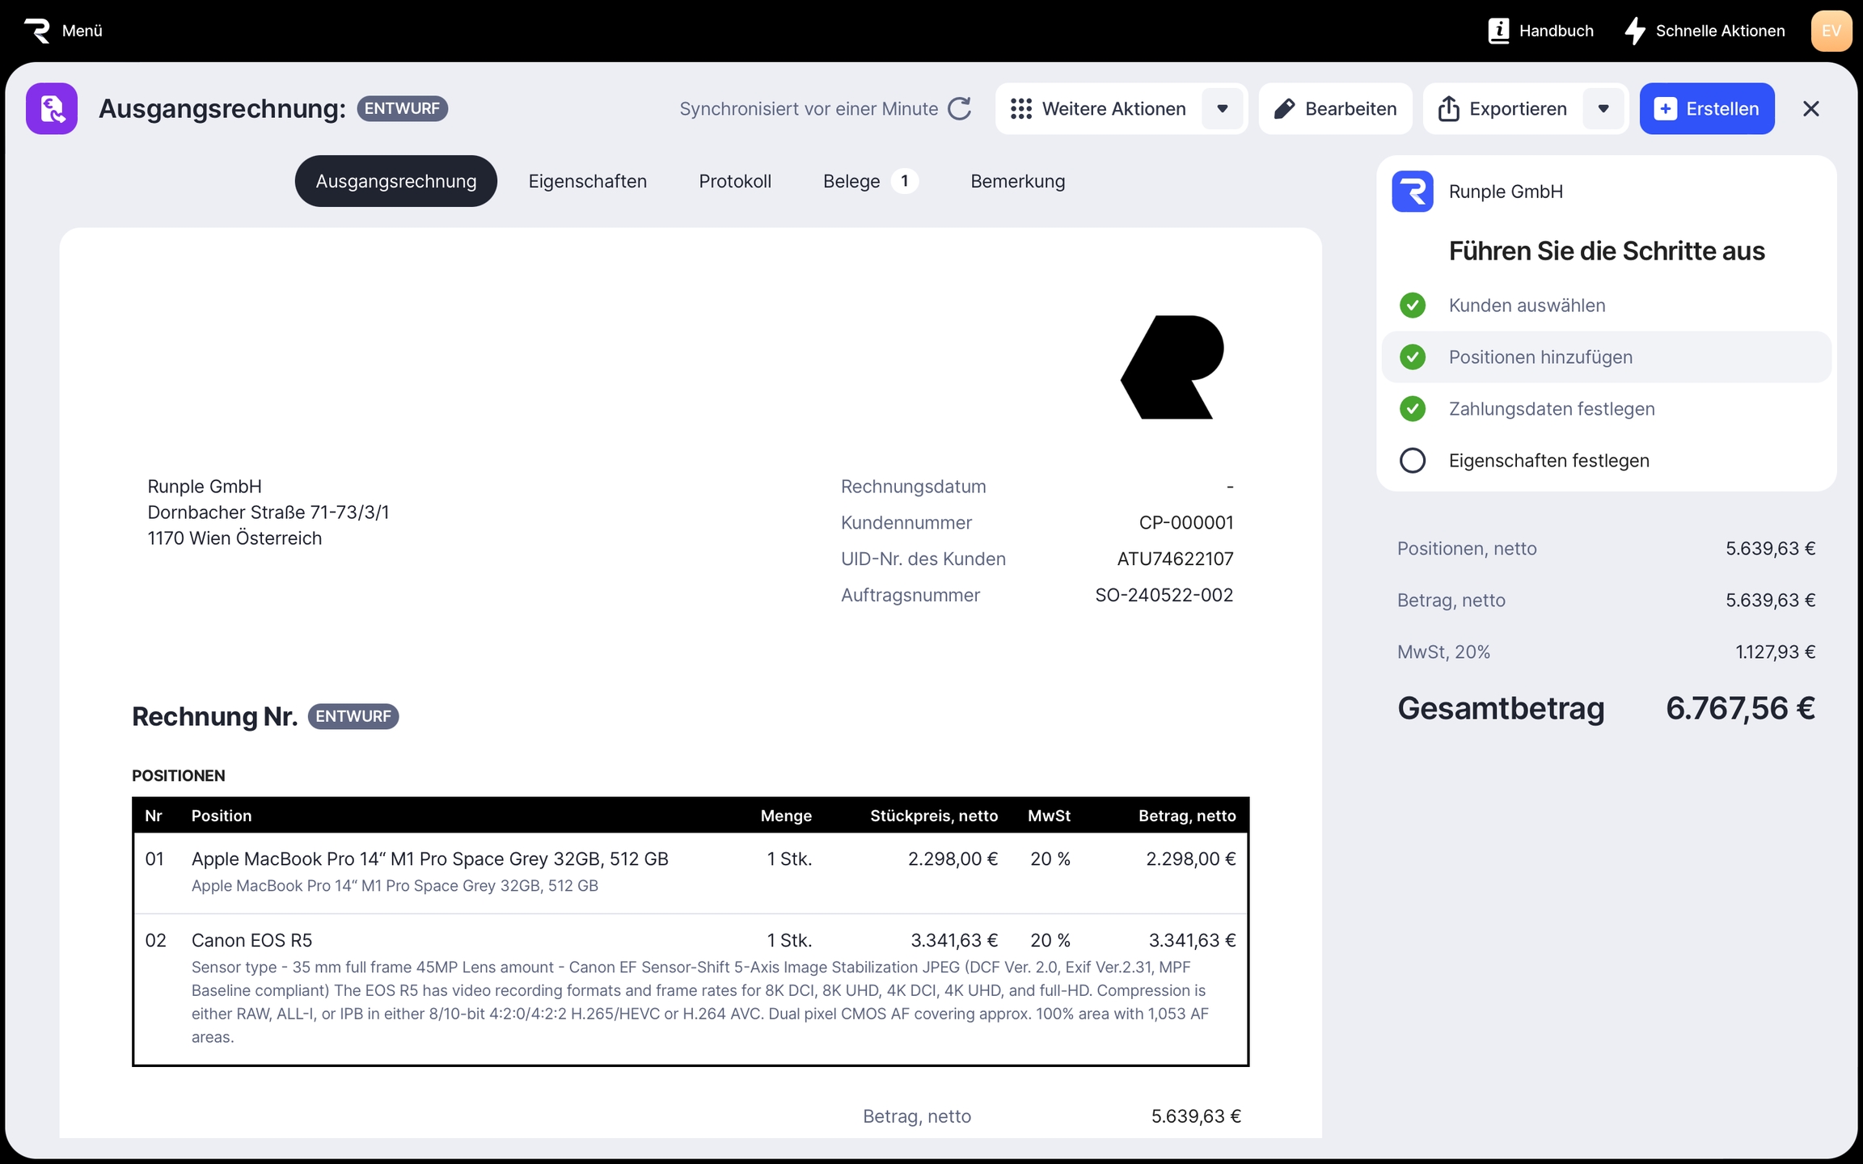Expand the Exportieren dropdown arrow
The image size is (1863, 1164).
pyautogui.click(x=1603, y=108)
